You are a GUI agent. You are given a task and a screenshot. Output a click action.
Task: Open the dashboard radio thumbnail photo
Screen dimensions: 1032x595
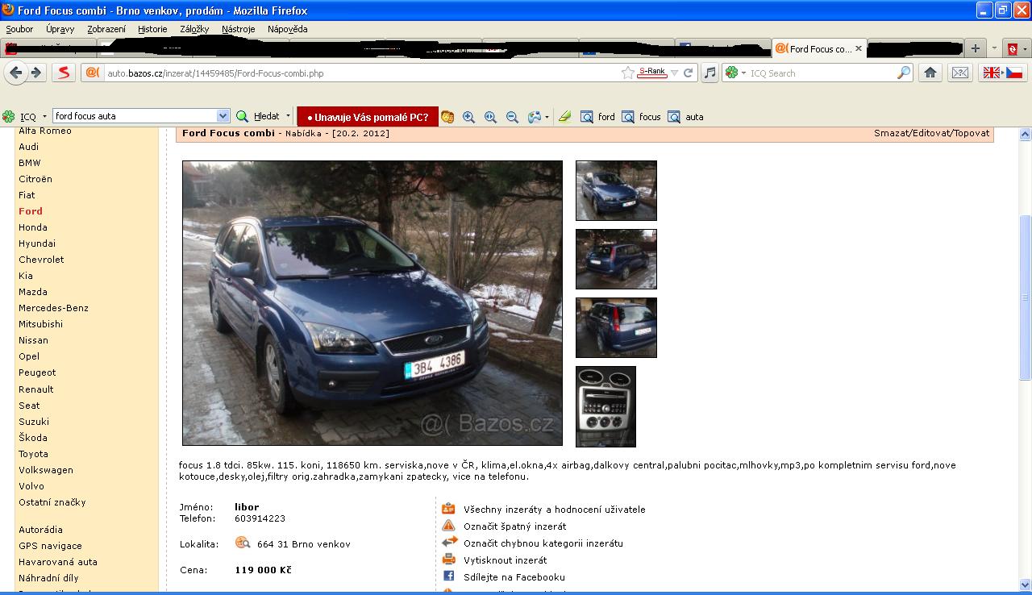605,406
